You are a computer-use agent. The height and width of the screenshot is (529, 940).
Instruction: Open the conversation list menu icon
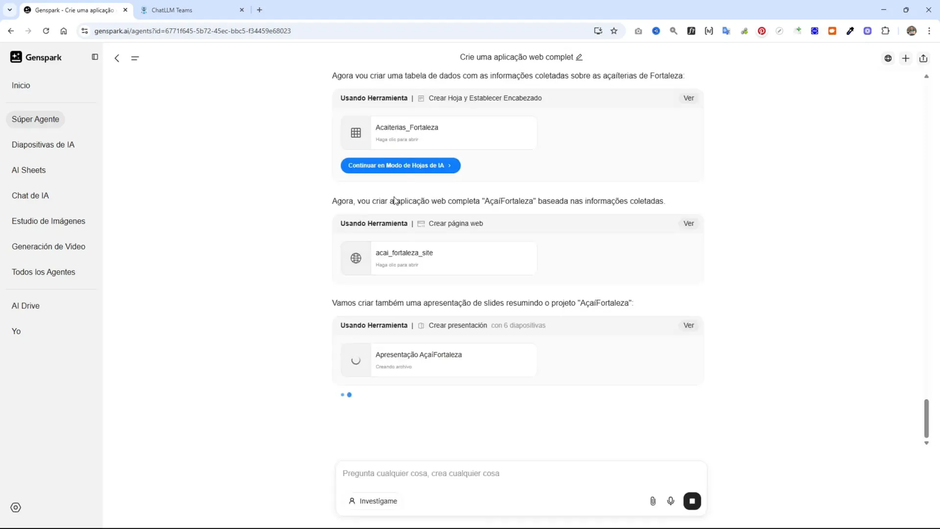(135, 58)
